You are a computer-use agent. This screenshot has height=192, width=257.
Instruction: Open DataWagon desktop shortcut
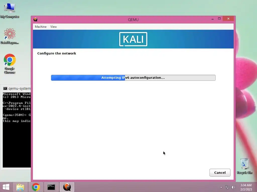tap(10, 36)
